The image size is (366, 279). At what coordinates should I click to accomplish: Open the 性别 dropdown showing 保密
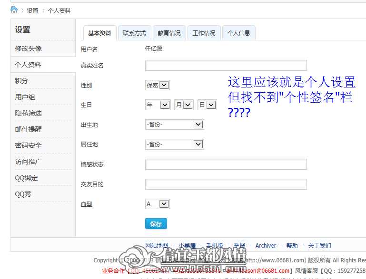click(x=157, y=85)
